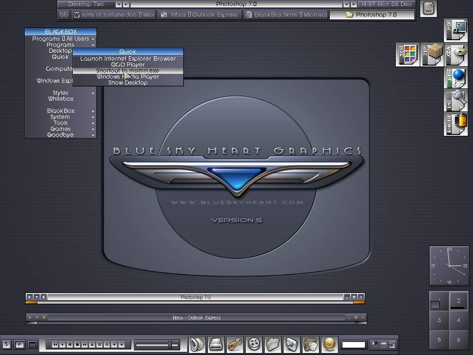
Task: Click the S button in bottom bar
Action: (x=6, y=344)
